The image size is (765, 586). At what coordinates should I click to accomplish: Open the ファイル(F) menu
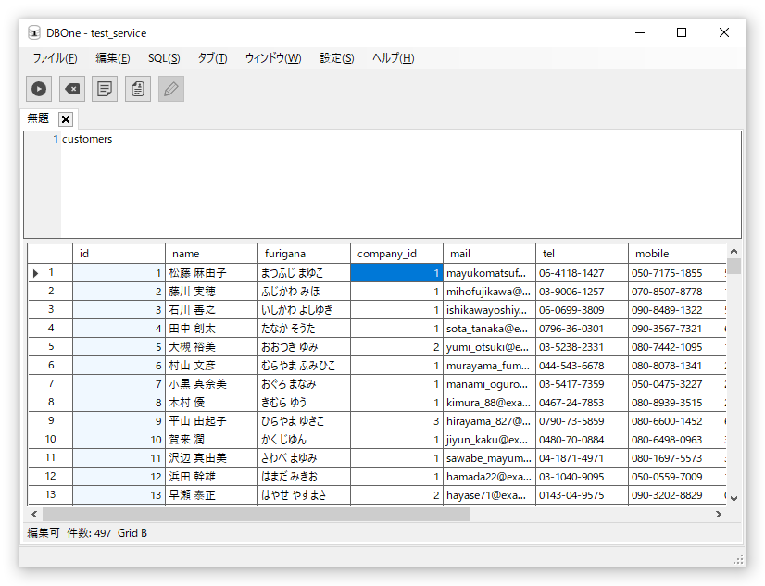(55, 58)
